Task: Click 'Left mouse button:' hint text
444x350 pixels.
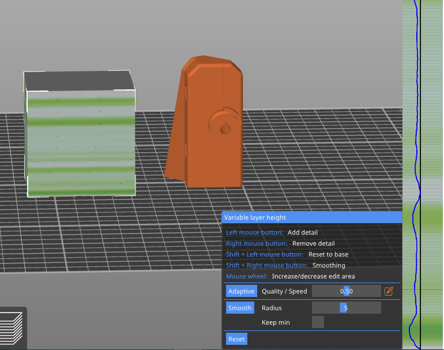Action: pyautogui.click(x=254, y=232)
